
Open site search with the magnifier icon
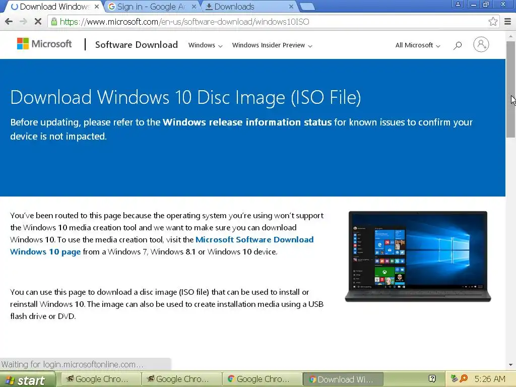click(458, 45)
